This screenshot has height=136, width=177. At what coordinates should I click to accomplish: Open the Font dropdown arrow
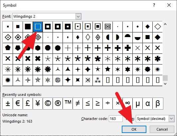click(x=78, y=17)
